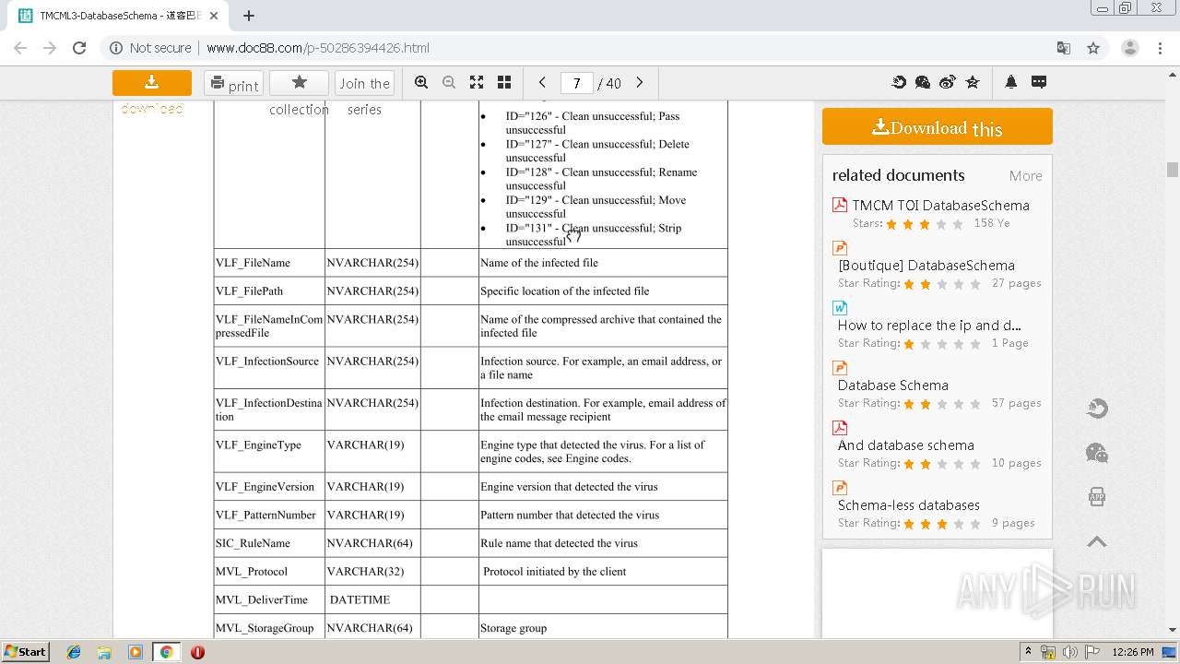Share to QZone with the star icon
The height and width of the screenshot is (664, 1180).
pos(973,82)
